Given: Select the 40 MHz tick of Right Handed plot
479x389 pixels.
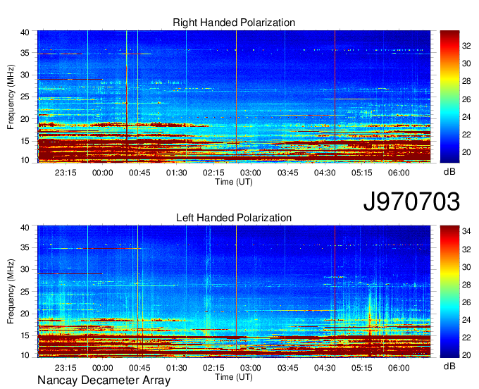Looking at the screenshot, I should click(25, 32).
